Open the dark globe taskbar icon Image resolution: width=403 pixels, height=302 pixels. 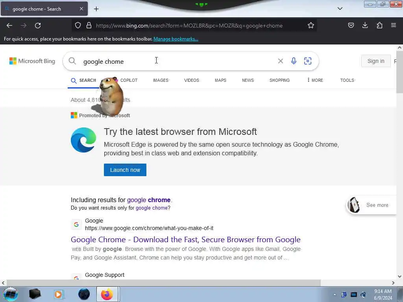[x=84, y=294]
